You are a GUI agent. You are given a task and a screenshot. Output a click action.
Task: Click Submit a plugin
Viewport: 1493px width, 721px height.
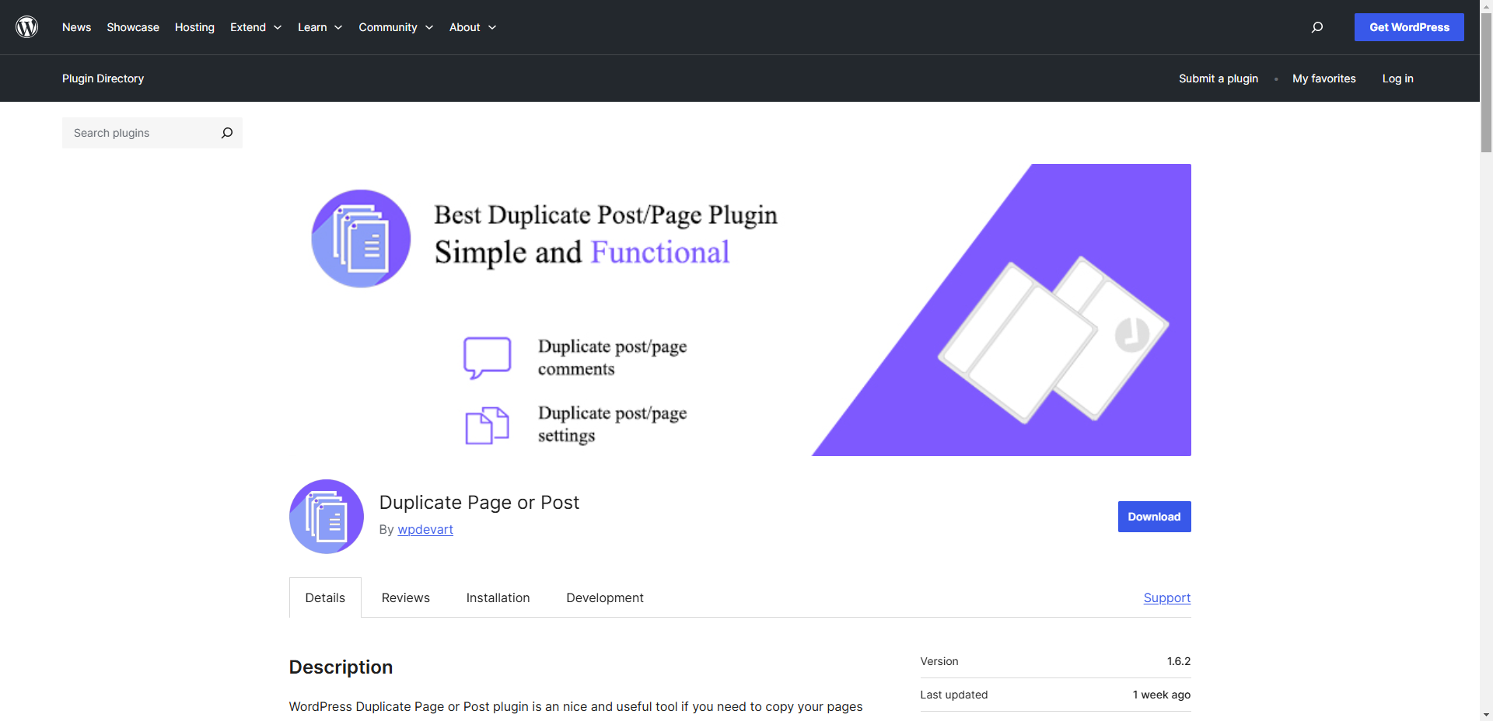tap(1218, 78)
